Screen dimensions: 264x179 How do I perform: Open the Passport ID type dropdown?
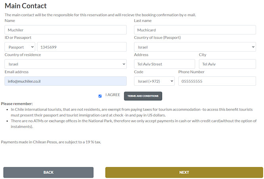click(x=20, y=47)
